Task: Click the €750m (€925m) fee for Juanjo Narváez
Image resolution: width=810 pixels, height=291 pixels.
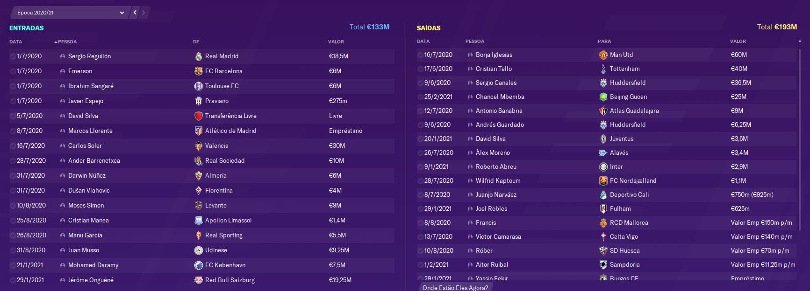Action: point(752,195)
